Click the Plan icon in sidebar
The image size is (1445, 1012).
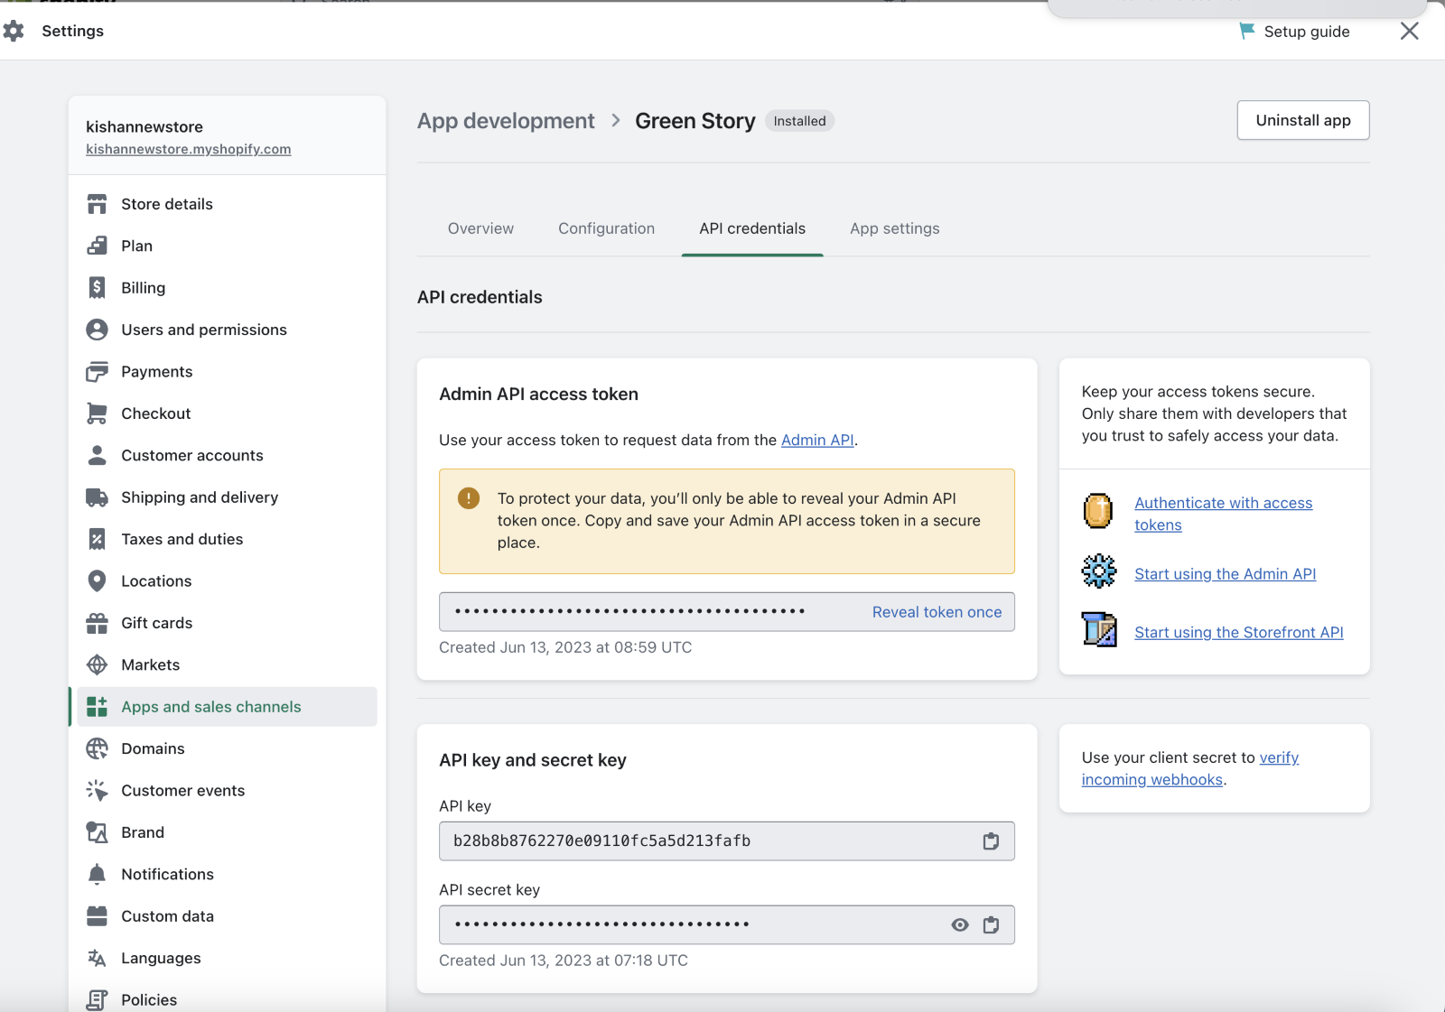[x=97, y=246]
